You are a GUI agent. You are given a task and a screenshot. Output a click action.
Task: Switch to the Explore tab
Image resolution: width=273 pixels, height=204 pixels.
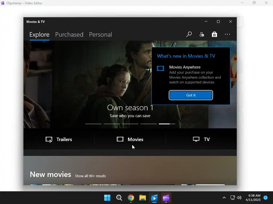pos(39,35)
